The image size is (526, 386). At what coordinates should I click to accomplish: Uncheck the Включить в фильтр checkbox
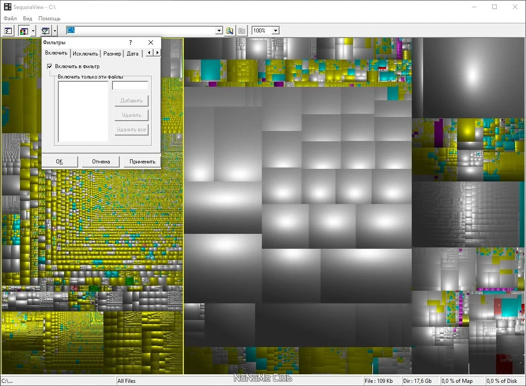[x=50, y=66]
